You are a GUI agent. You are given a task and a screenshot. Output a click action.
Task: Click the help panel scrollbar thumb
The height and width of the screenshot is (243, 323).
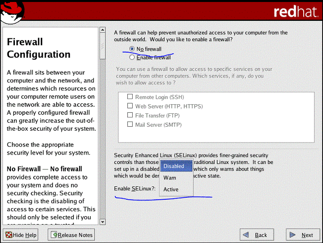tap(102, 46)
